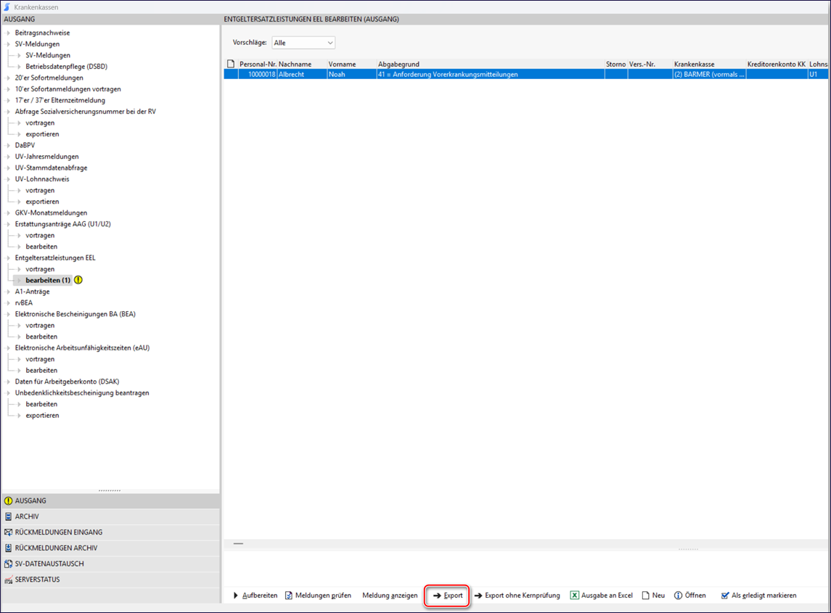Expand the A1-Anträge tree node
Viewport: 831px width, 613px height.
tap(8, 292)
